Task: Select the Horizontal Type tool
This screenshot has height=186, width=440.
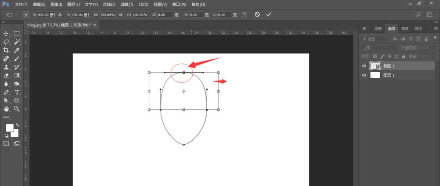Action: click(17, 92)
